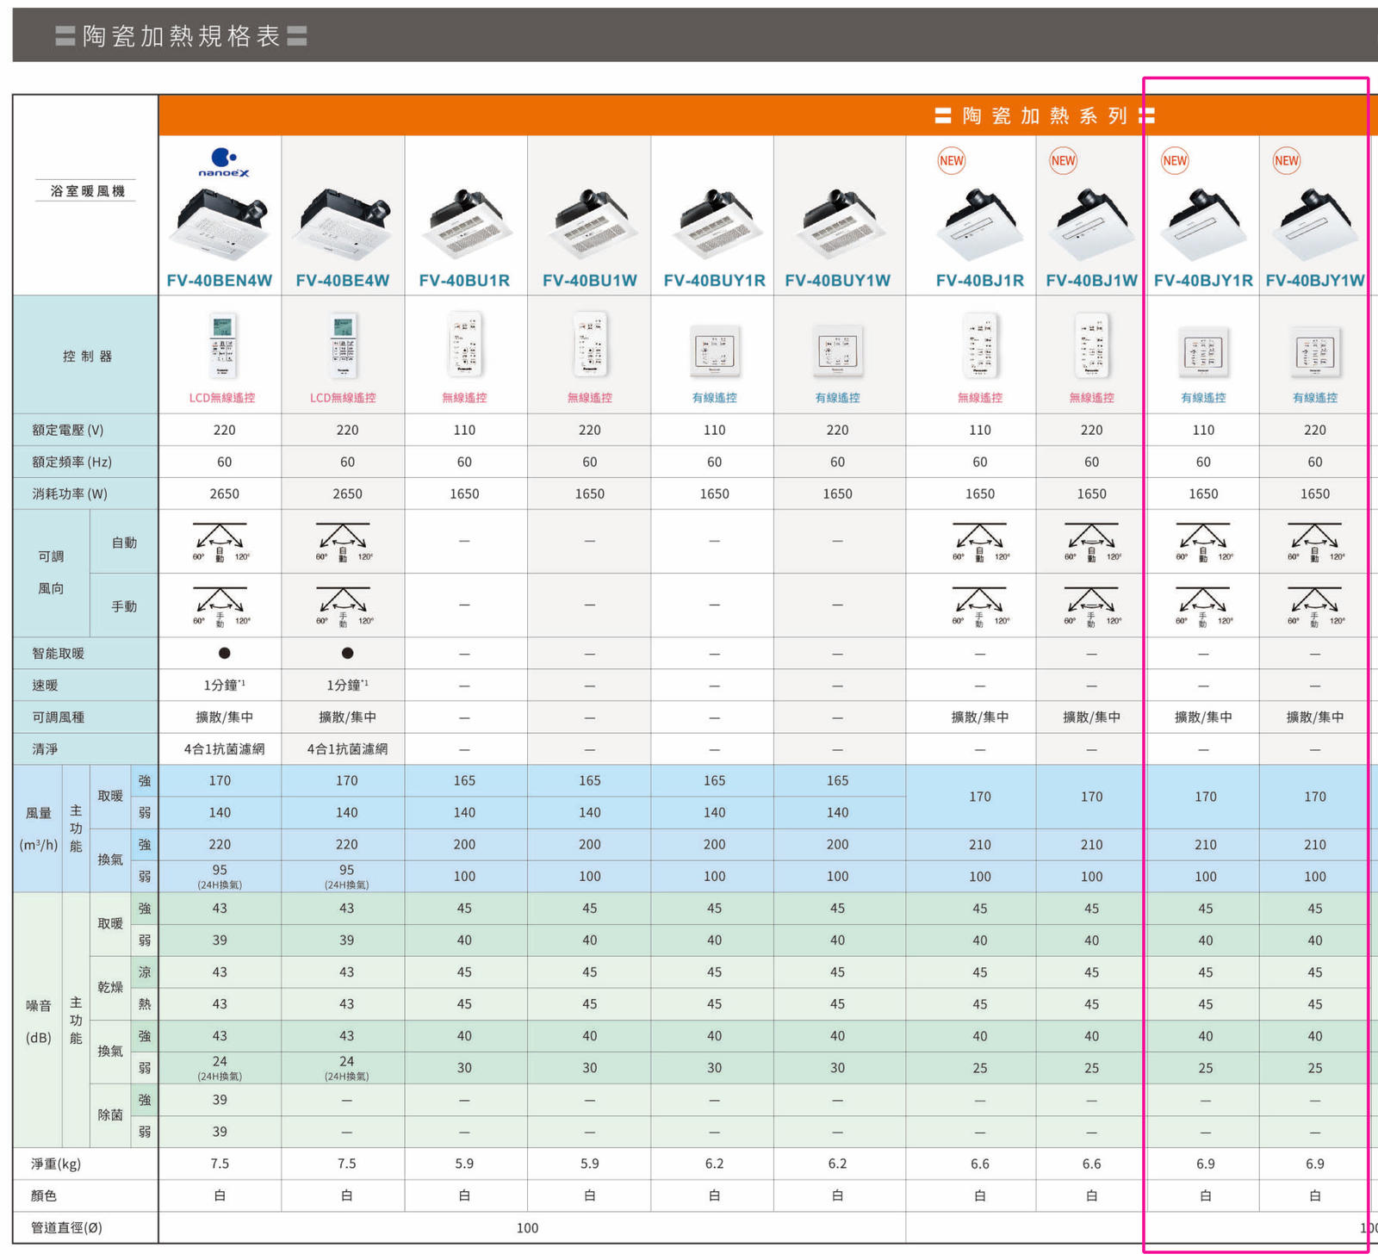
Task: Click the FV-40BE4W model name
Action: pos(343,281)
